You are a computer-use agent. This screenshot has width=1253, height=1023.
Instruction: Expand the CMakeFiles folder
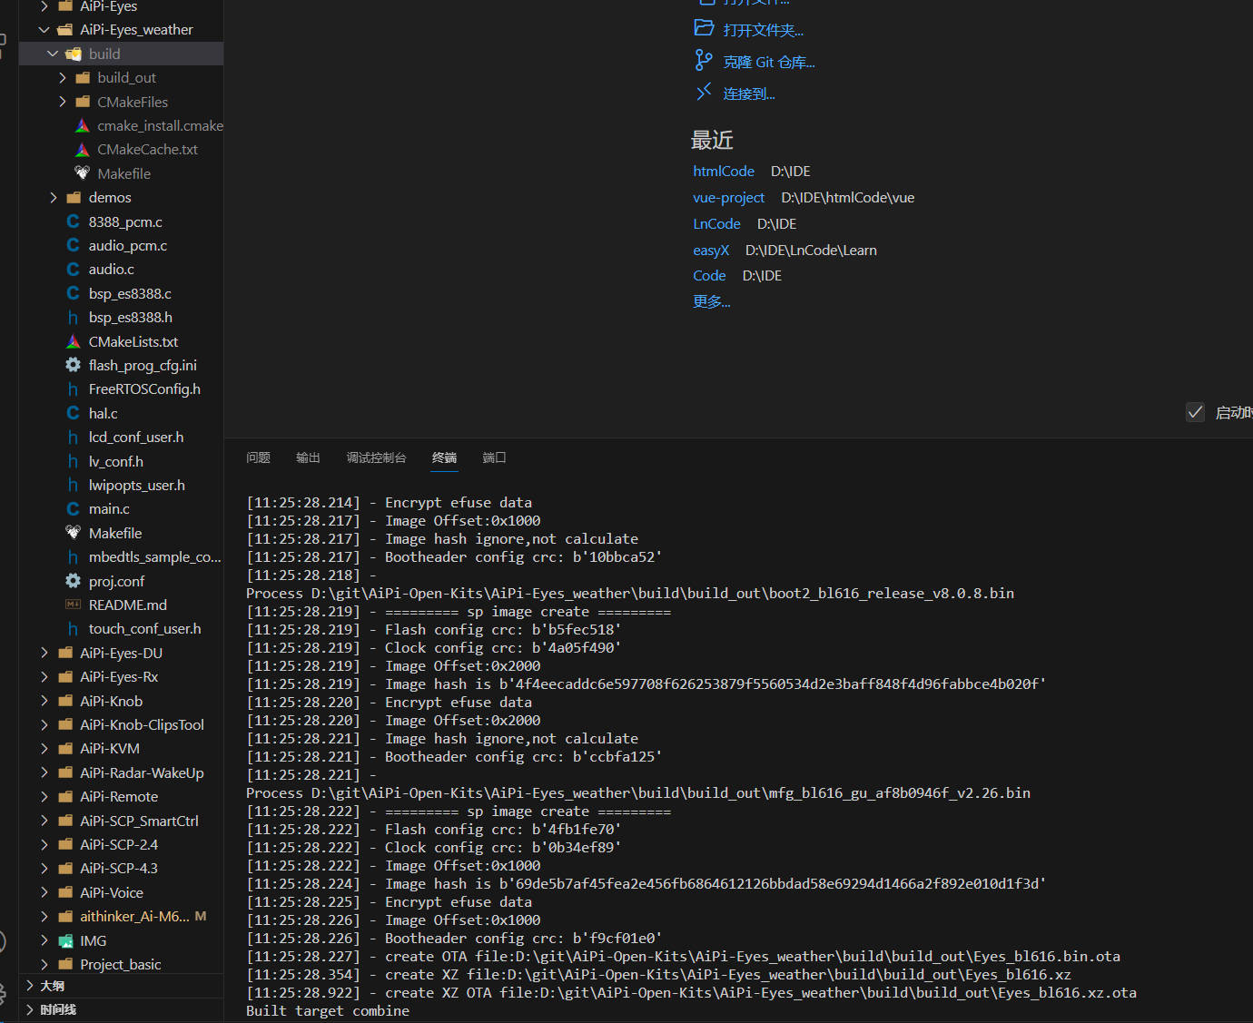tap(62, 102)
